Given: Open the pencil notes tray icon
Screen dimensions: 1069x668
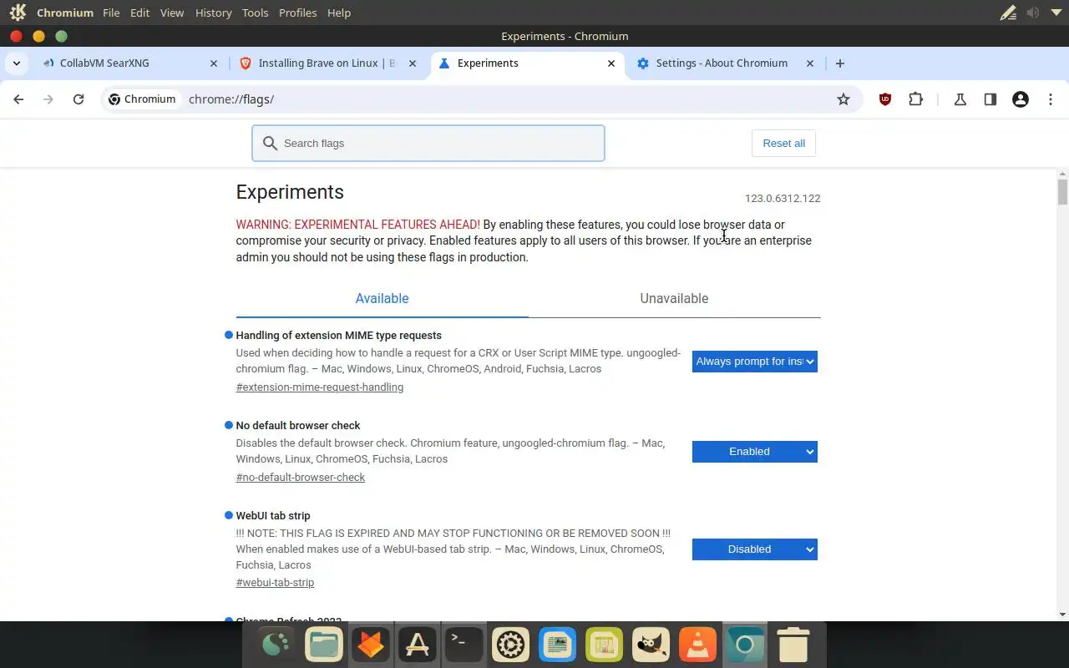Looking at the screenshot, I should click(x=1008, y=13).
